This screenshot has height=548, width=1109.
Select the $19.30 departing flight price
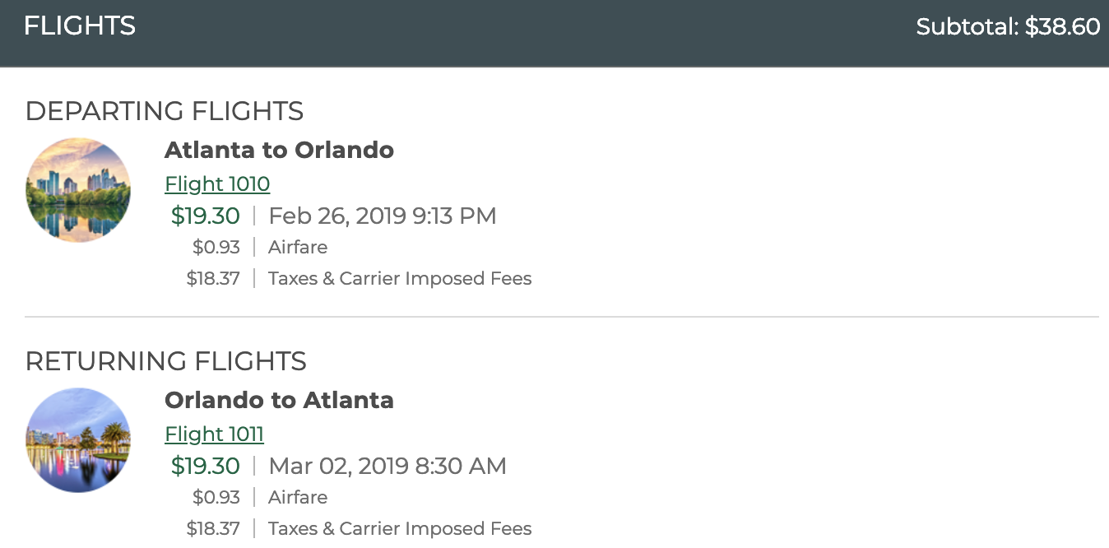(x=205, y=215)
